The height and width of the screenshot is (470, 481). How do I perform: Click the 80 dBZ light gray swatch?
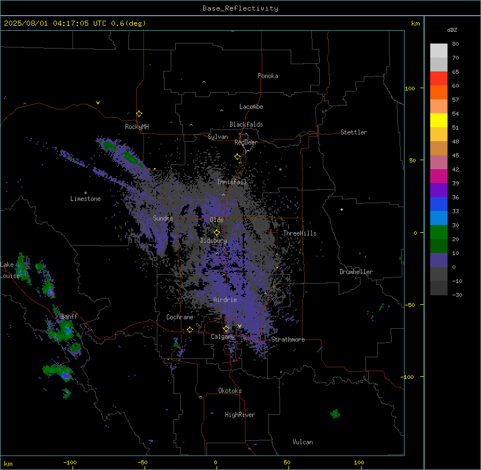tap(439, 51)
